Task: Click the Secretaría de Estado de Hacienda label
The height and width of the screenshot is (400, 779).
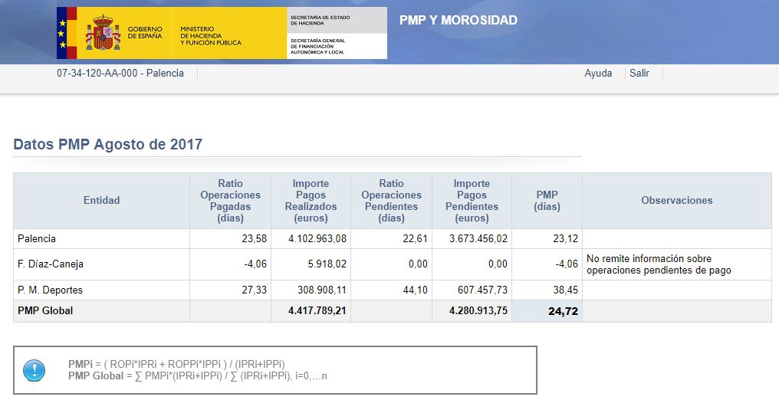Action: (x=319, y=20)
